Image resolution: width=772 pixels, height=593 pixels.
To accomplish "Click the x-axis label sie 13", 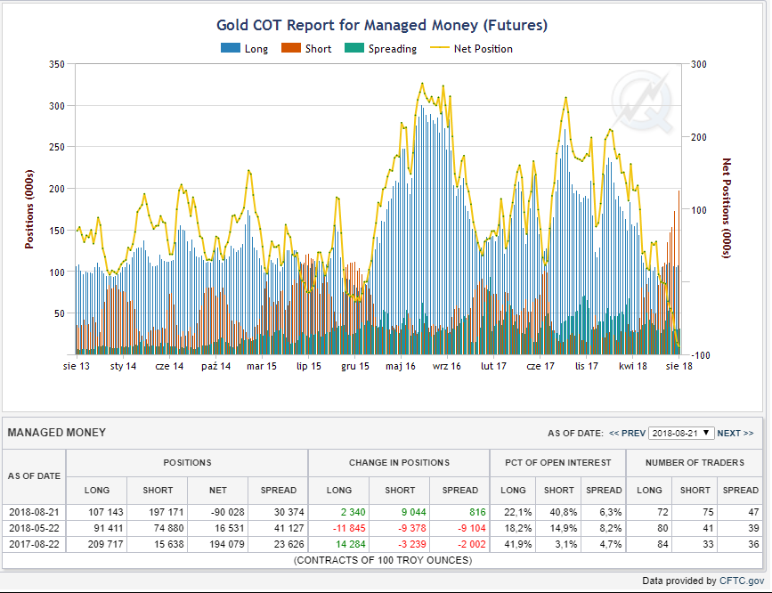I will point(77,367).
